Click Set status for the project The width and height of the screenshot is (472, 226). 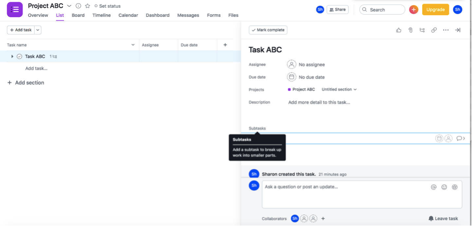click(107, 6)
